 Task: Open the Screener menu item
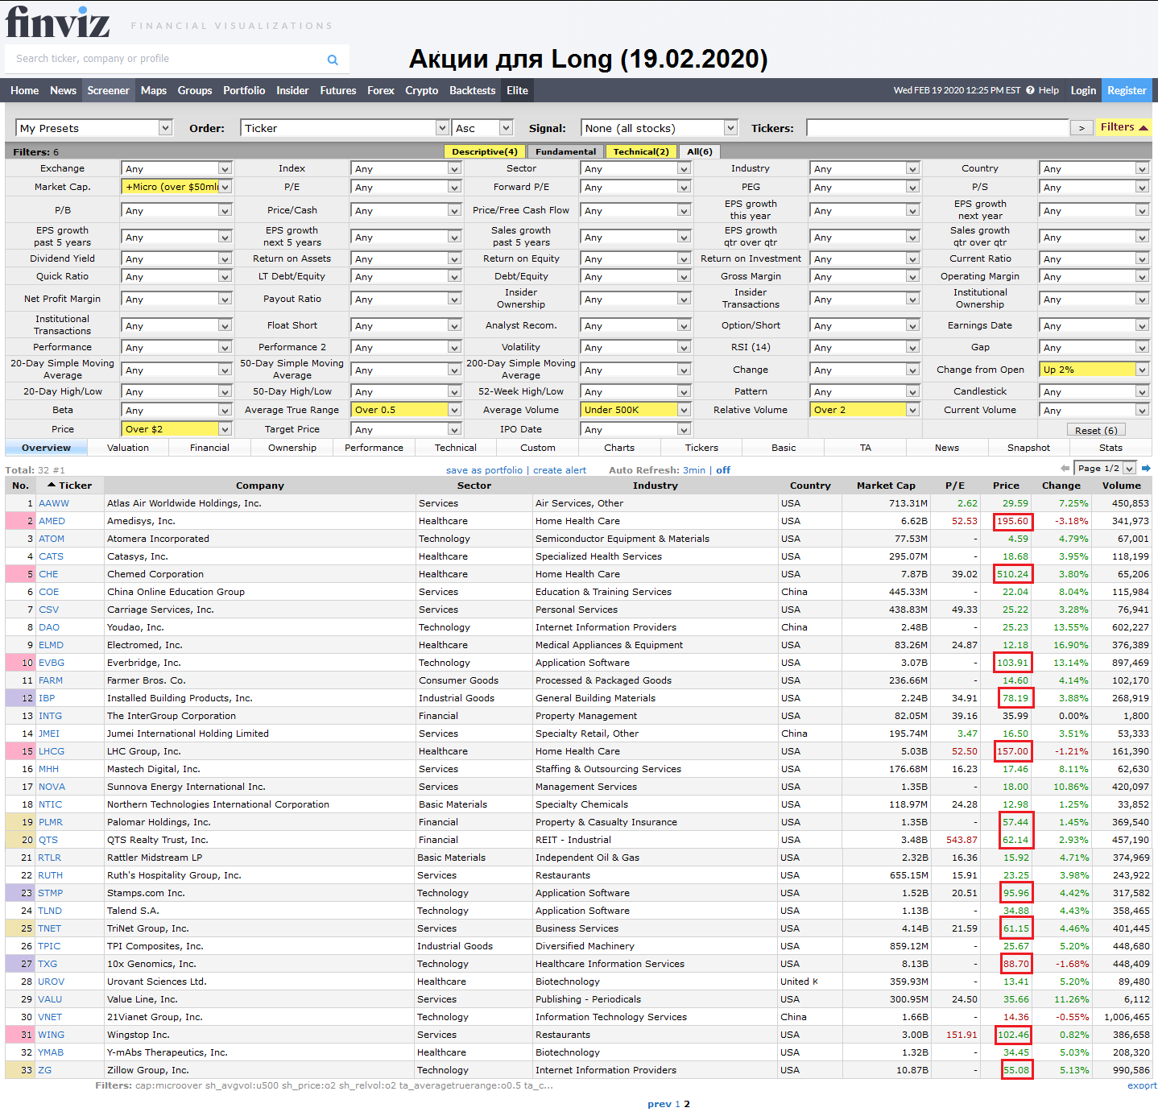coord(108,90)
